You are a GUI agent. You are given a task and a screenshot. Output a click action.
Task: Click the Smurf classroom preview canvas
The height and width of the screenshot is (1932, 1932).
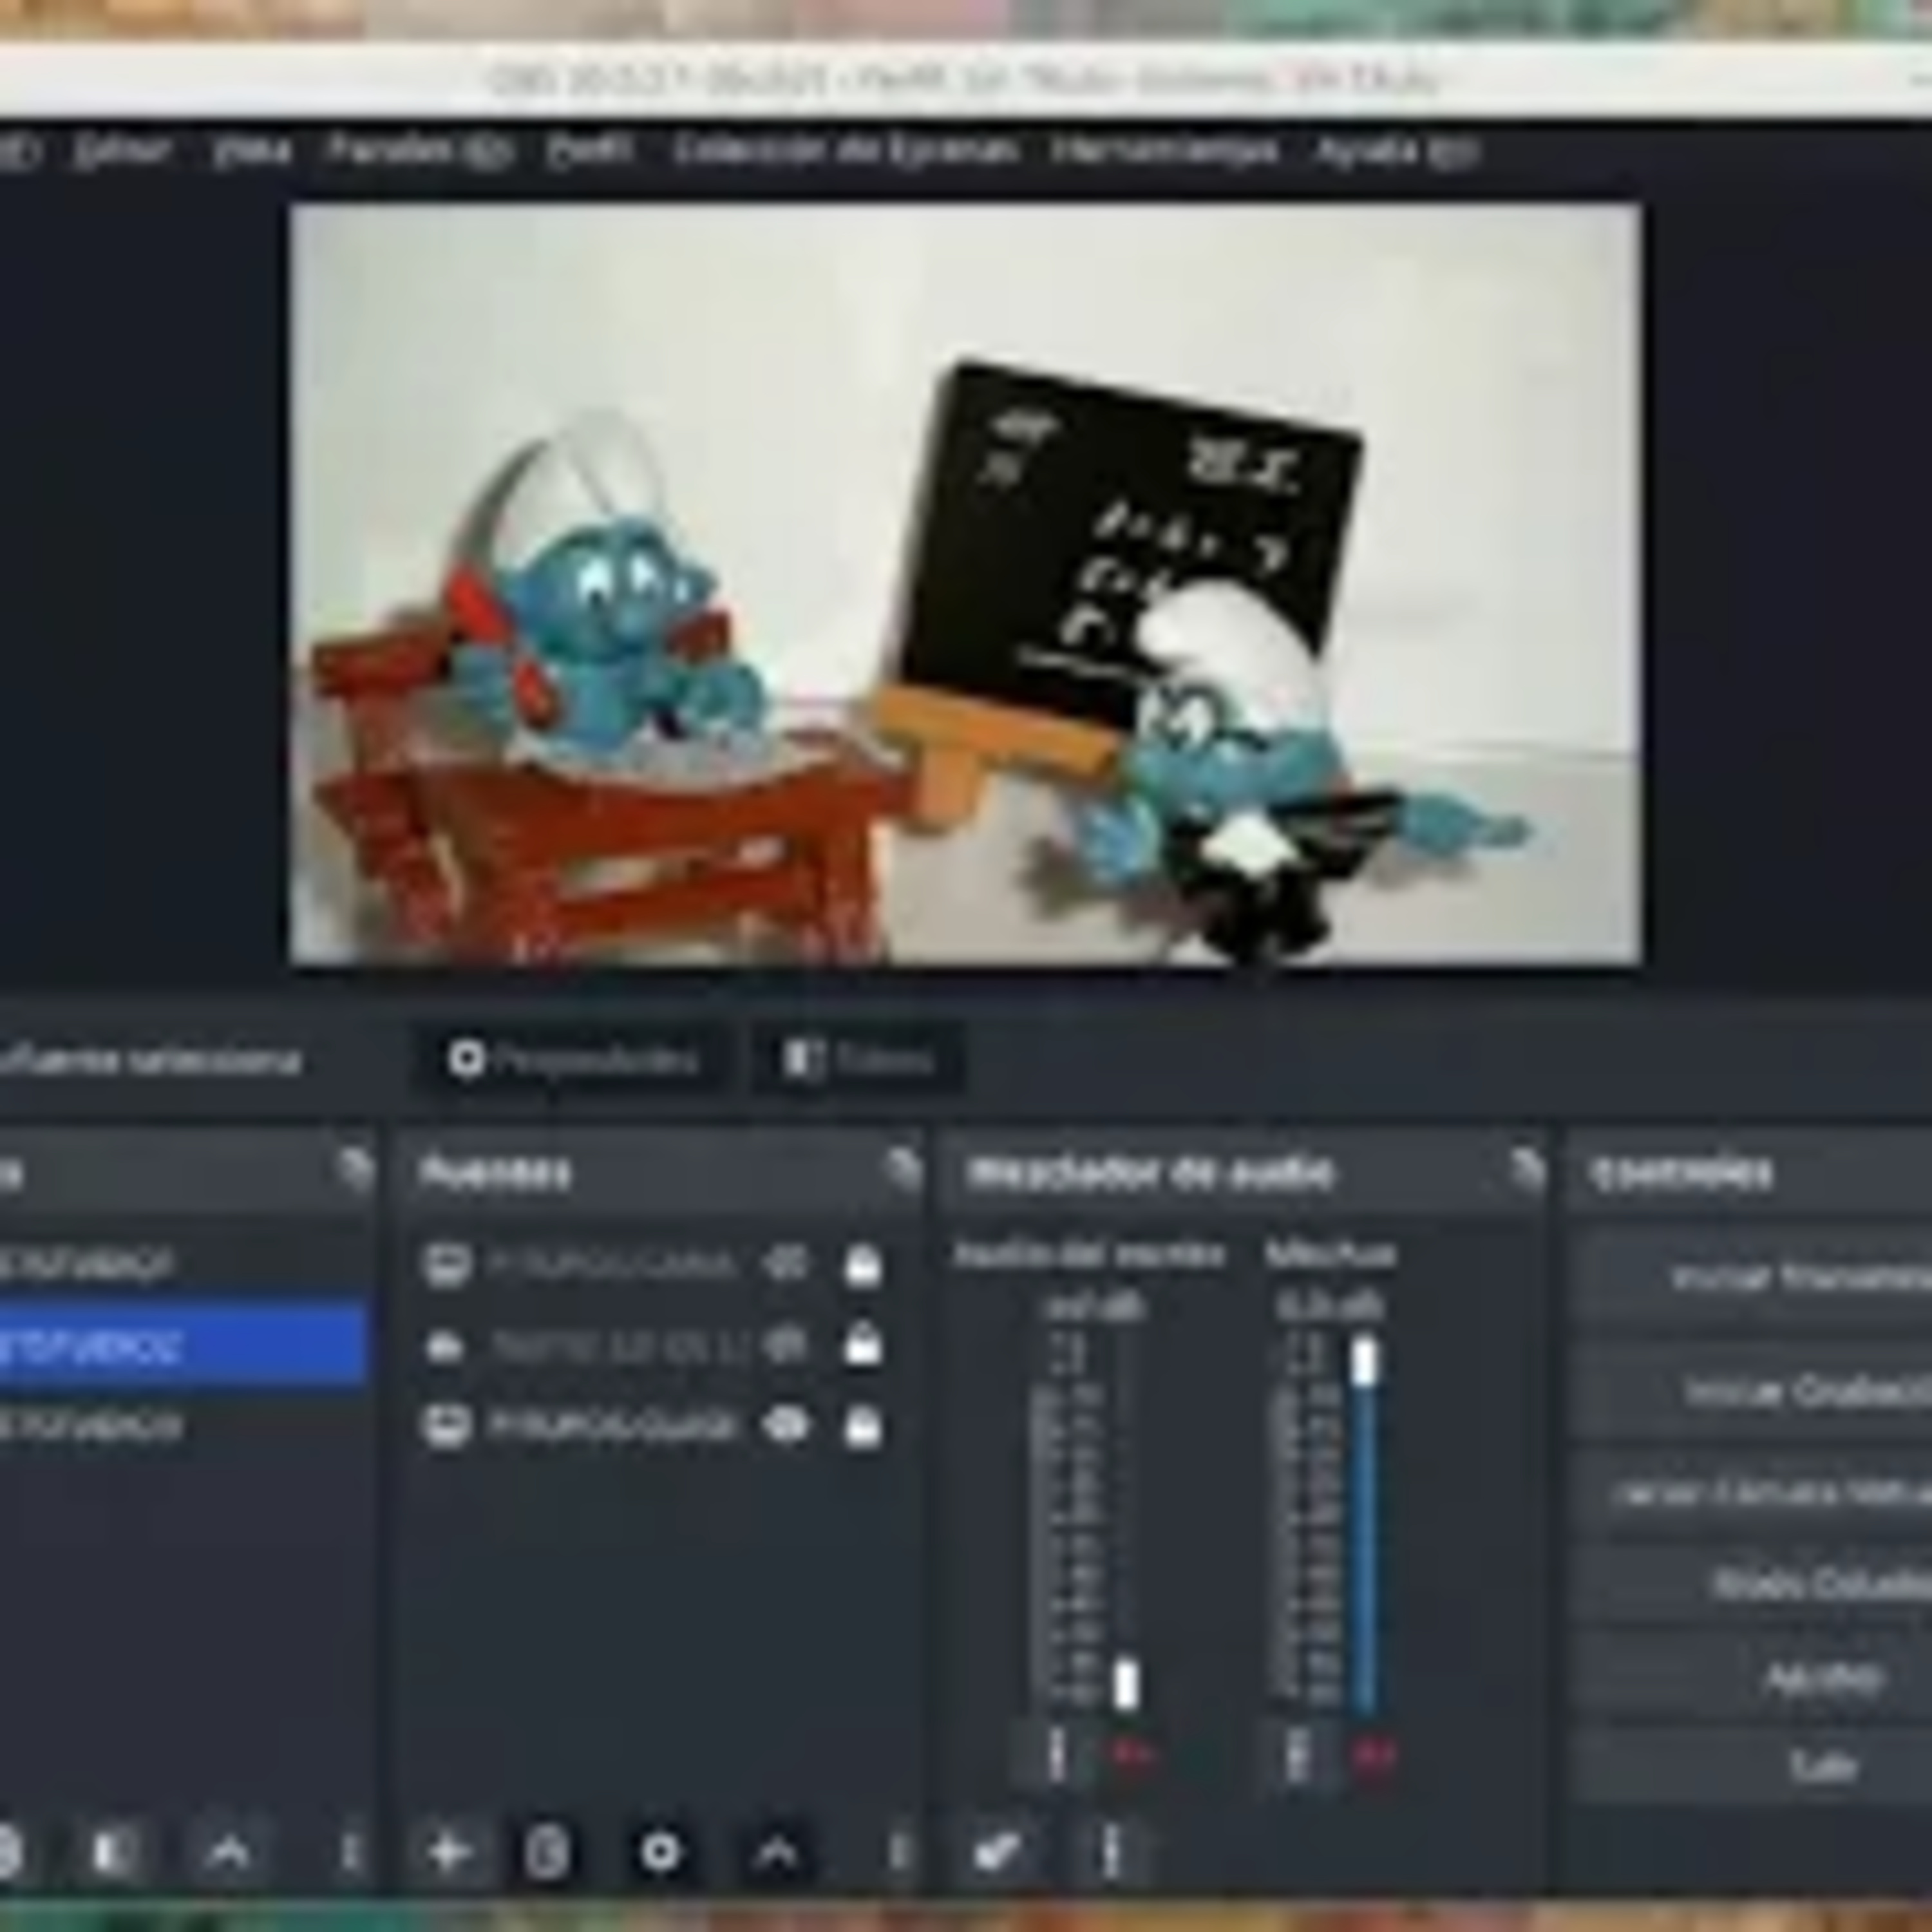pyautogui.click(x=965, y=584)
